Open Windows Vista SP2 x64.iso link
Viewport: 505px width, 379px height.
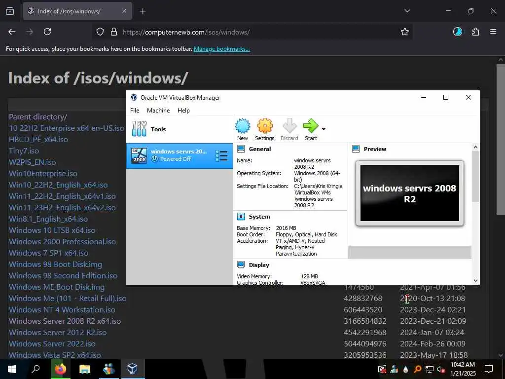(55, 355)
